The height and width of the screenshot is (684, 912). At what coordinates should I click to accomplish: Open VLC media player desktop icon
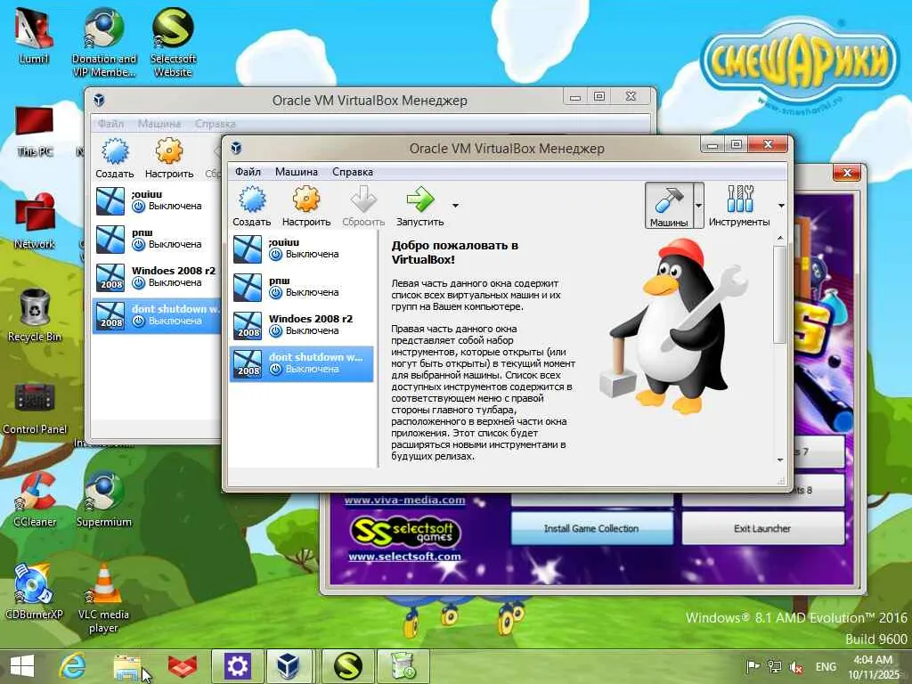(x=103, y=598)
